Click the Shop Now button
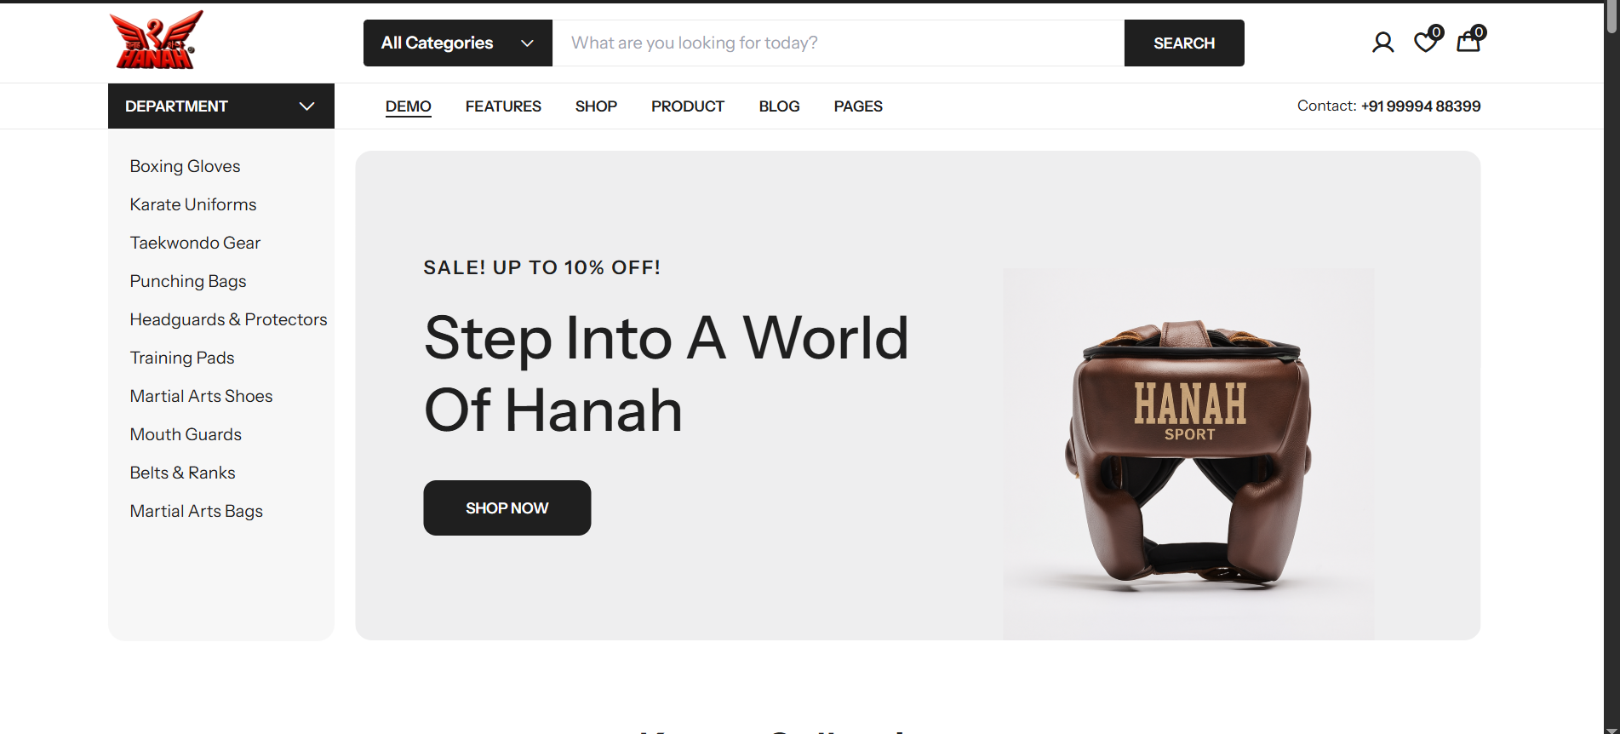The width and height of the screenshot is (1620, 734). click(x=507, y=507)
